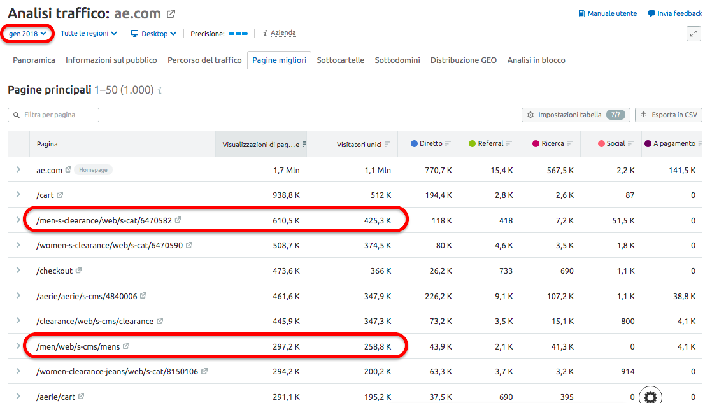Open the Desktop device dropdown

153,34
